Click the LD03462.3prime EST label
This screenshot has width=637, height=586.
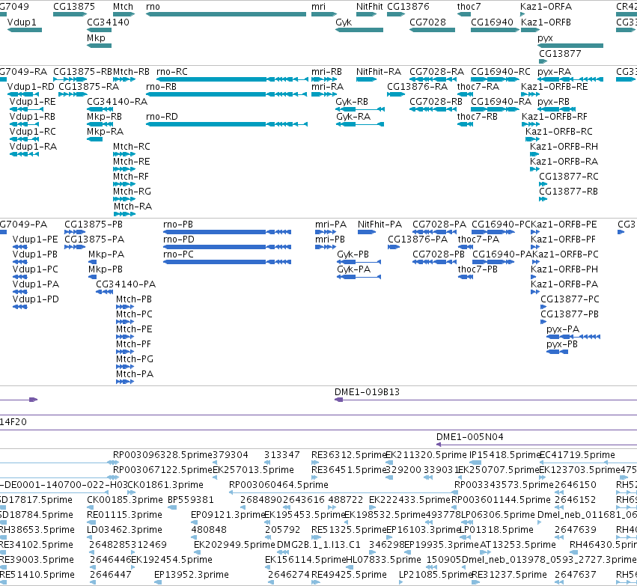(x=124, y=530)
